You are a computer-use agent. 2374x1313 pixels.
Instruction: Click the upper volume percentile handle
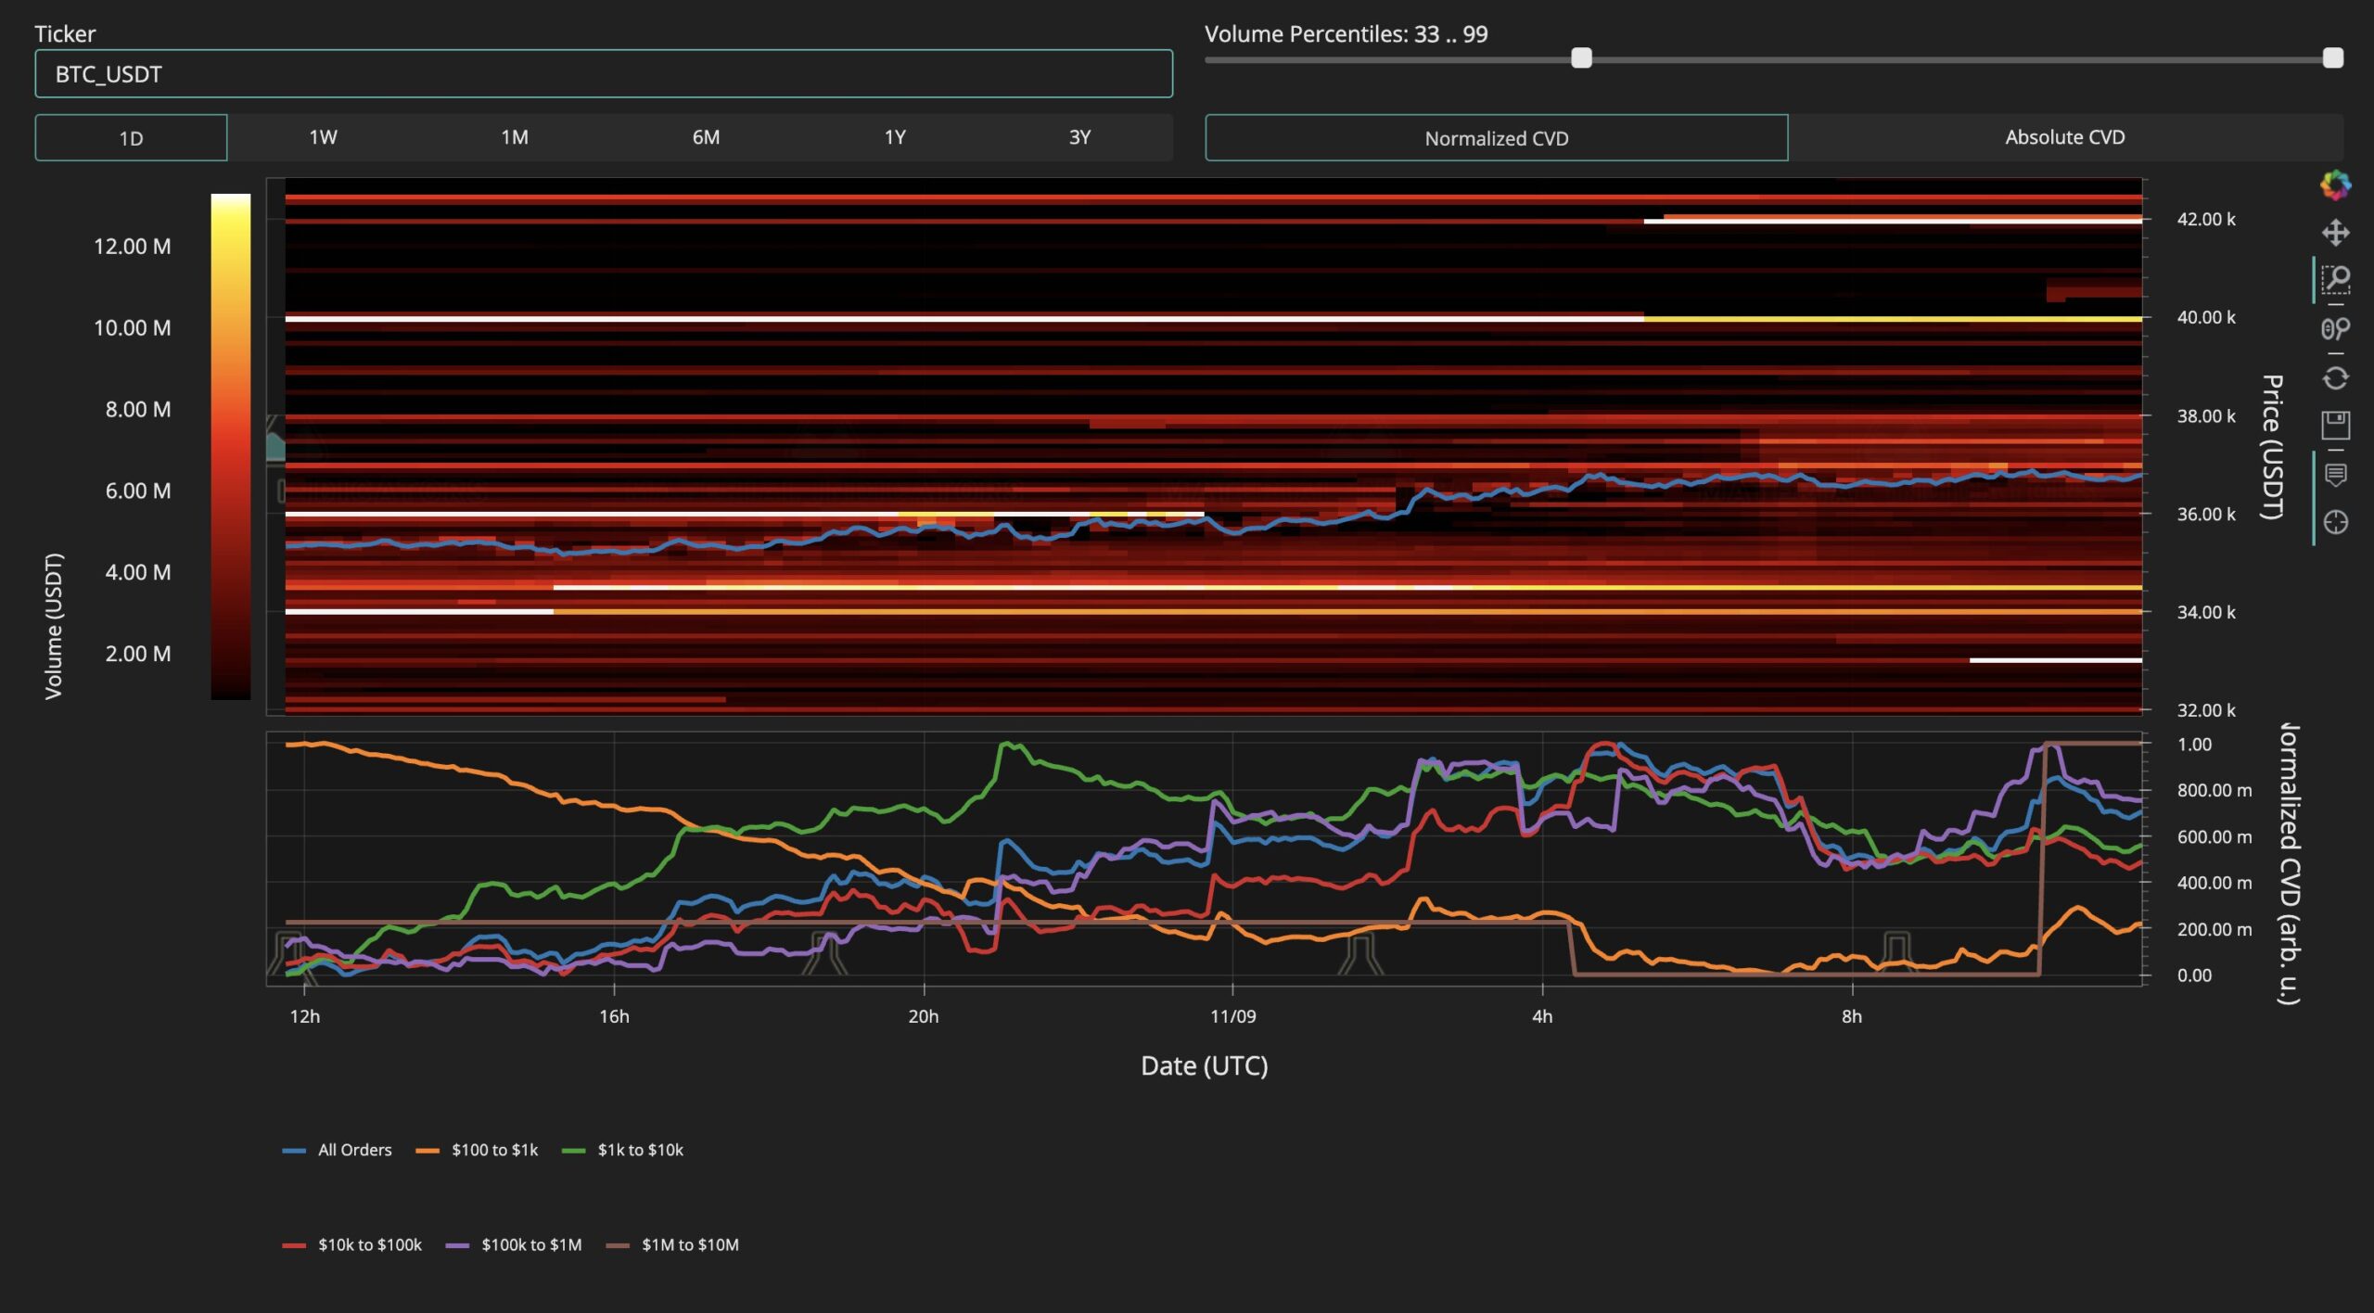point(2333,58)
